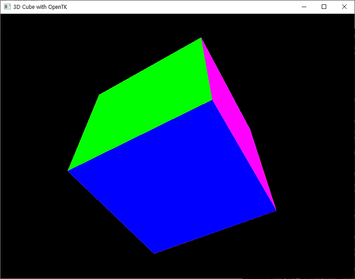Close the 3D Cube application
Viewport: 355px width, 279px height.
click(345, 7)
